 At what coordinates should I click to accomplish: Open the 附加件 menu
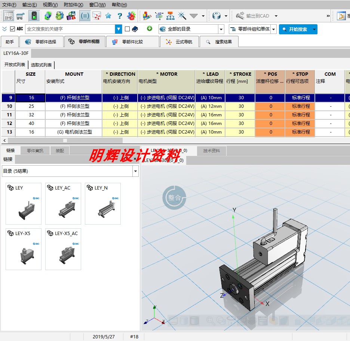[73, 5]
